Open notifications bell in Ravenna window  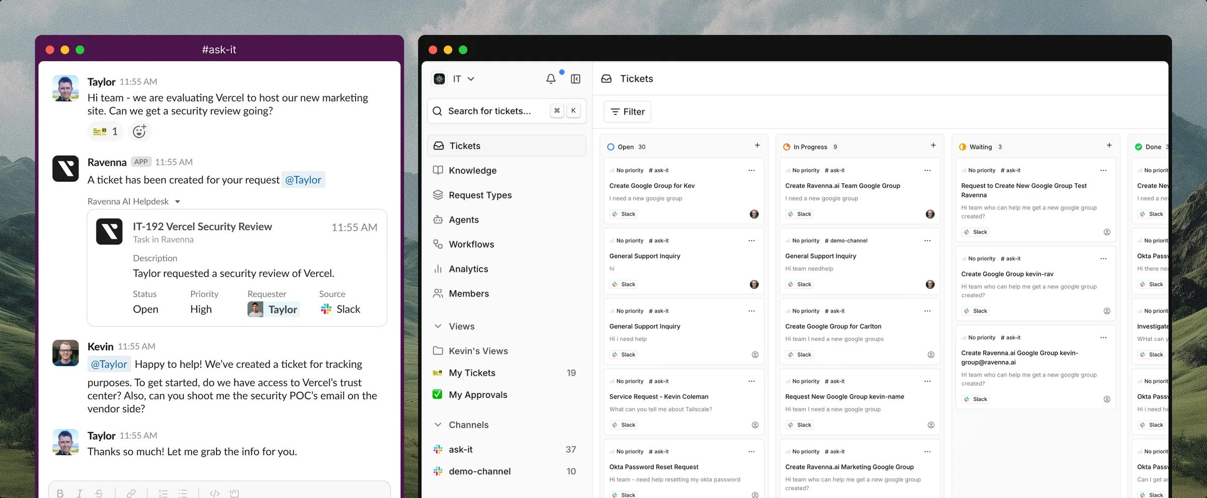tap(551, 79)
